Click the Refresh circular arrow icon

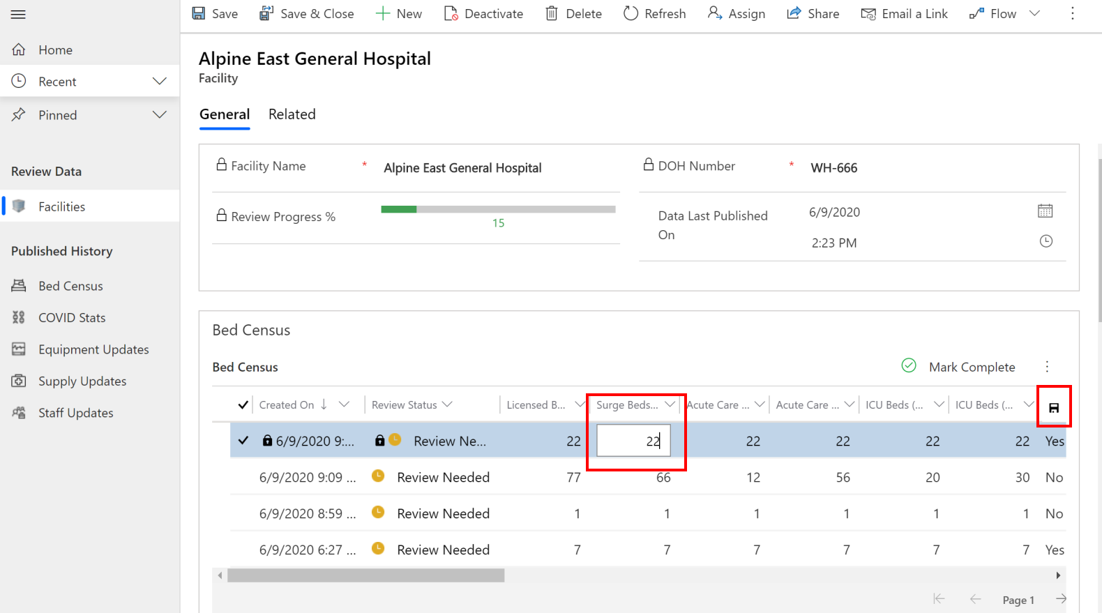point(631,13)
